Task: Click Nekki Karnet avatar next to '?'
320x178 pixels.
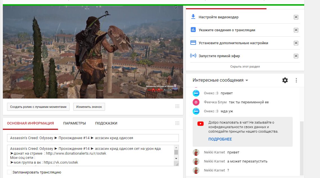Action: click(196, 170)
